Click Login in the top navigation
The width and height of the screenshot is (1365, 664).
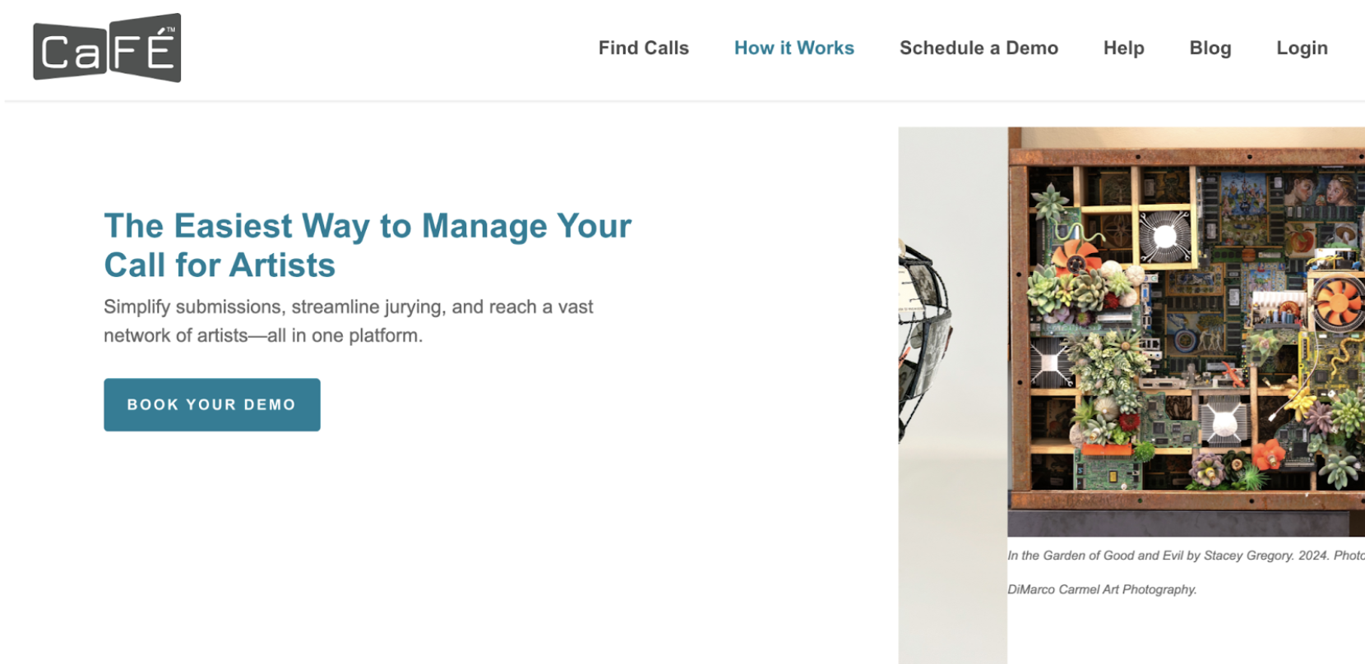(x=1302, y=48)
